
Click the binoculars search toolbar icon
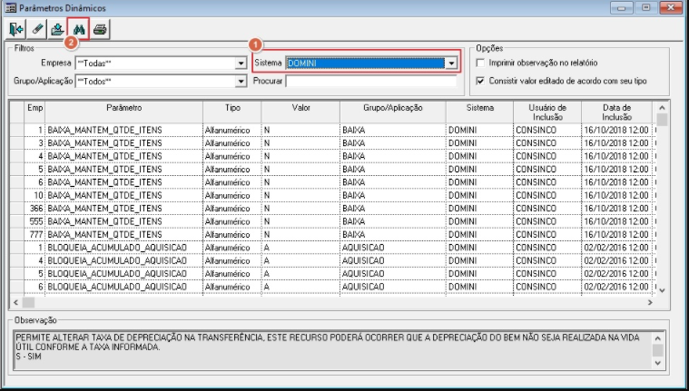[x=79, y=29]
